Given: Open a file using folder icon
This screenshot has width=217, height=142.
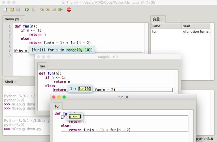Looking at the screenshot, I should [x=12, y=9].
